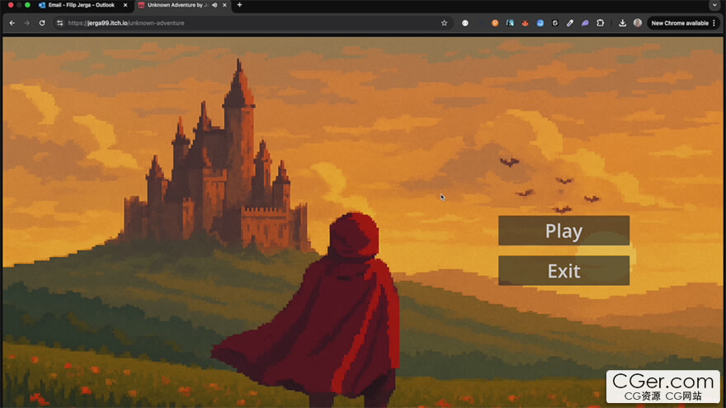Click the address bar URL field
Viewport: 726px width, 408px height.
coord(247,23)
